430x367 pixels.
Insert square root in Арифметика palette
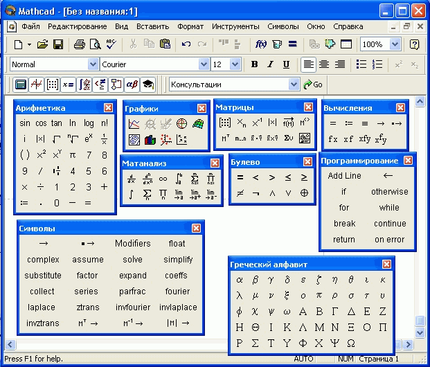point(56,139)
